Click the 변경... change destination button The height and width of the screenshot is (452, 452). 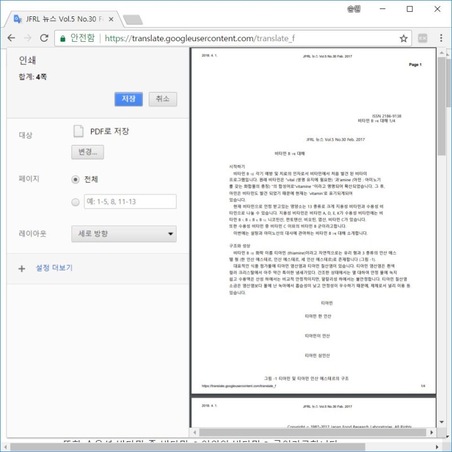tap(88, 152)
